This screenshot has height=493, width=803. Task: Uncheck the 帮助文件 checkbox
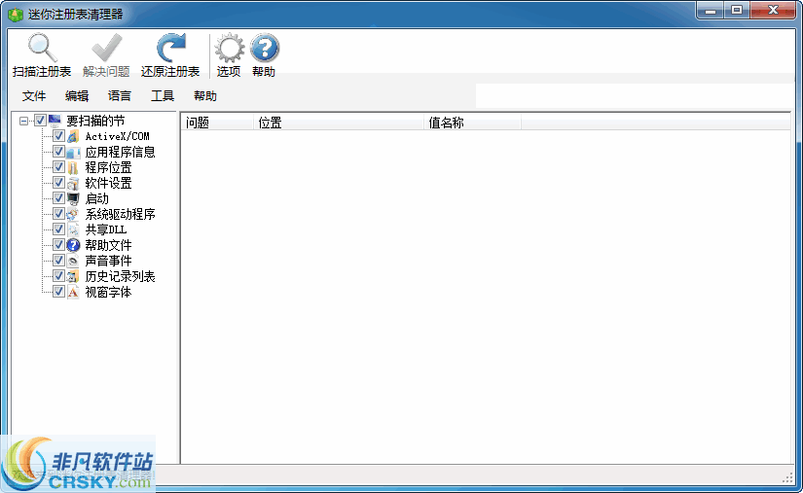(59, 245)
